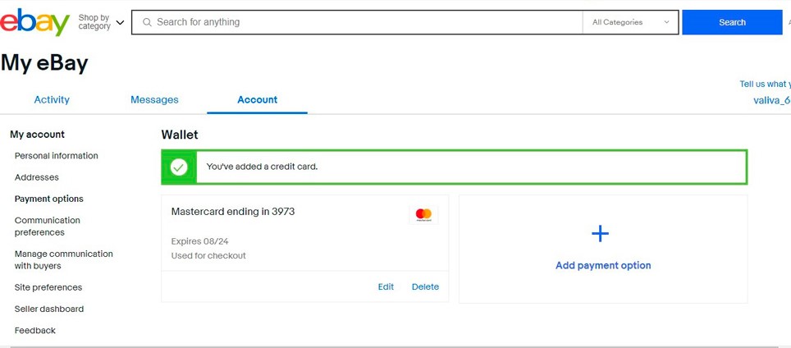Image resolution: width=791 pixels, height=348 pixels.
Task: Click the Mastercard logo icon
Action: tap(423, 214)
